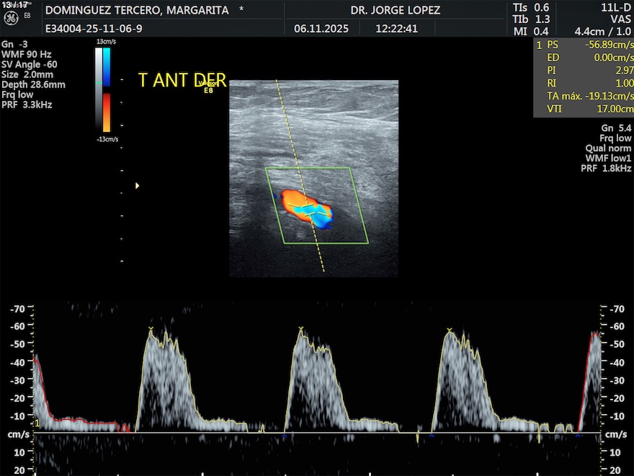Click the DR. JORGE LOPEZ operator field

pyautogui.click(x=395, y=10)
